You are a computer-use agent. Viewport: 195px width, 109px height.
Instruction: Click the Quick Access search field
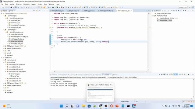point(182,7)
